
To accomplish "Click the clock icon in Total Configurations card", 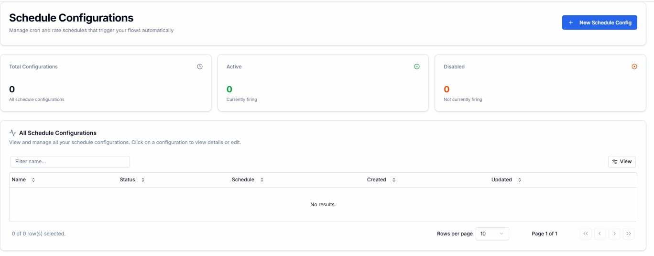I will tap(200, 67).
